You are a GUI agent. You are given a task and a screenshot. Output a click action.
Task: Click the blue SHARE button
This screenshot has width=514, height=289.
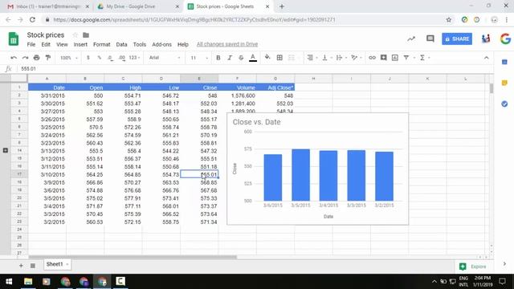tap(457, 39)
